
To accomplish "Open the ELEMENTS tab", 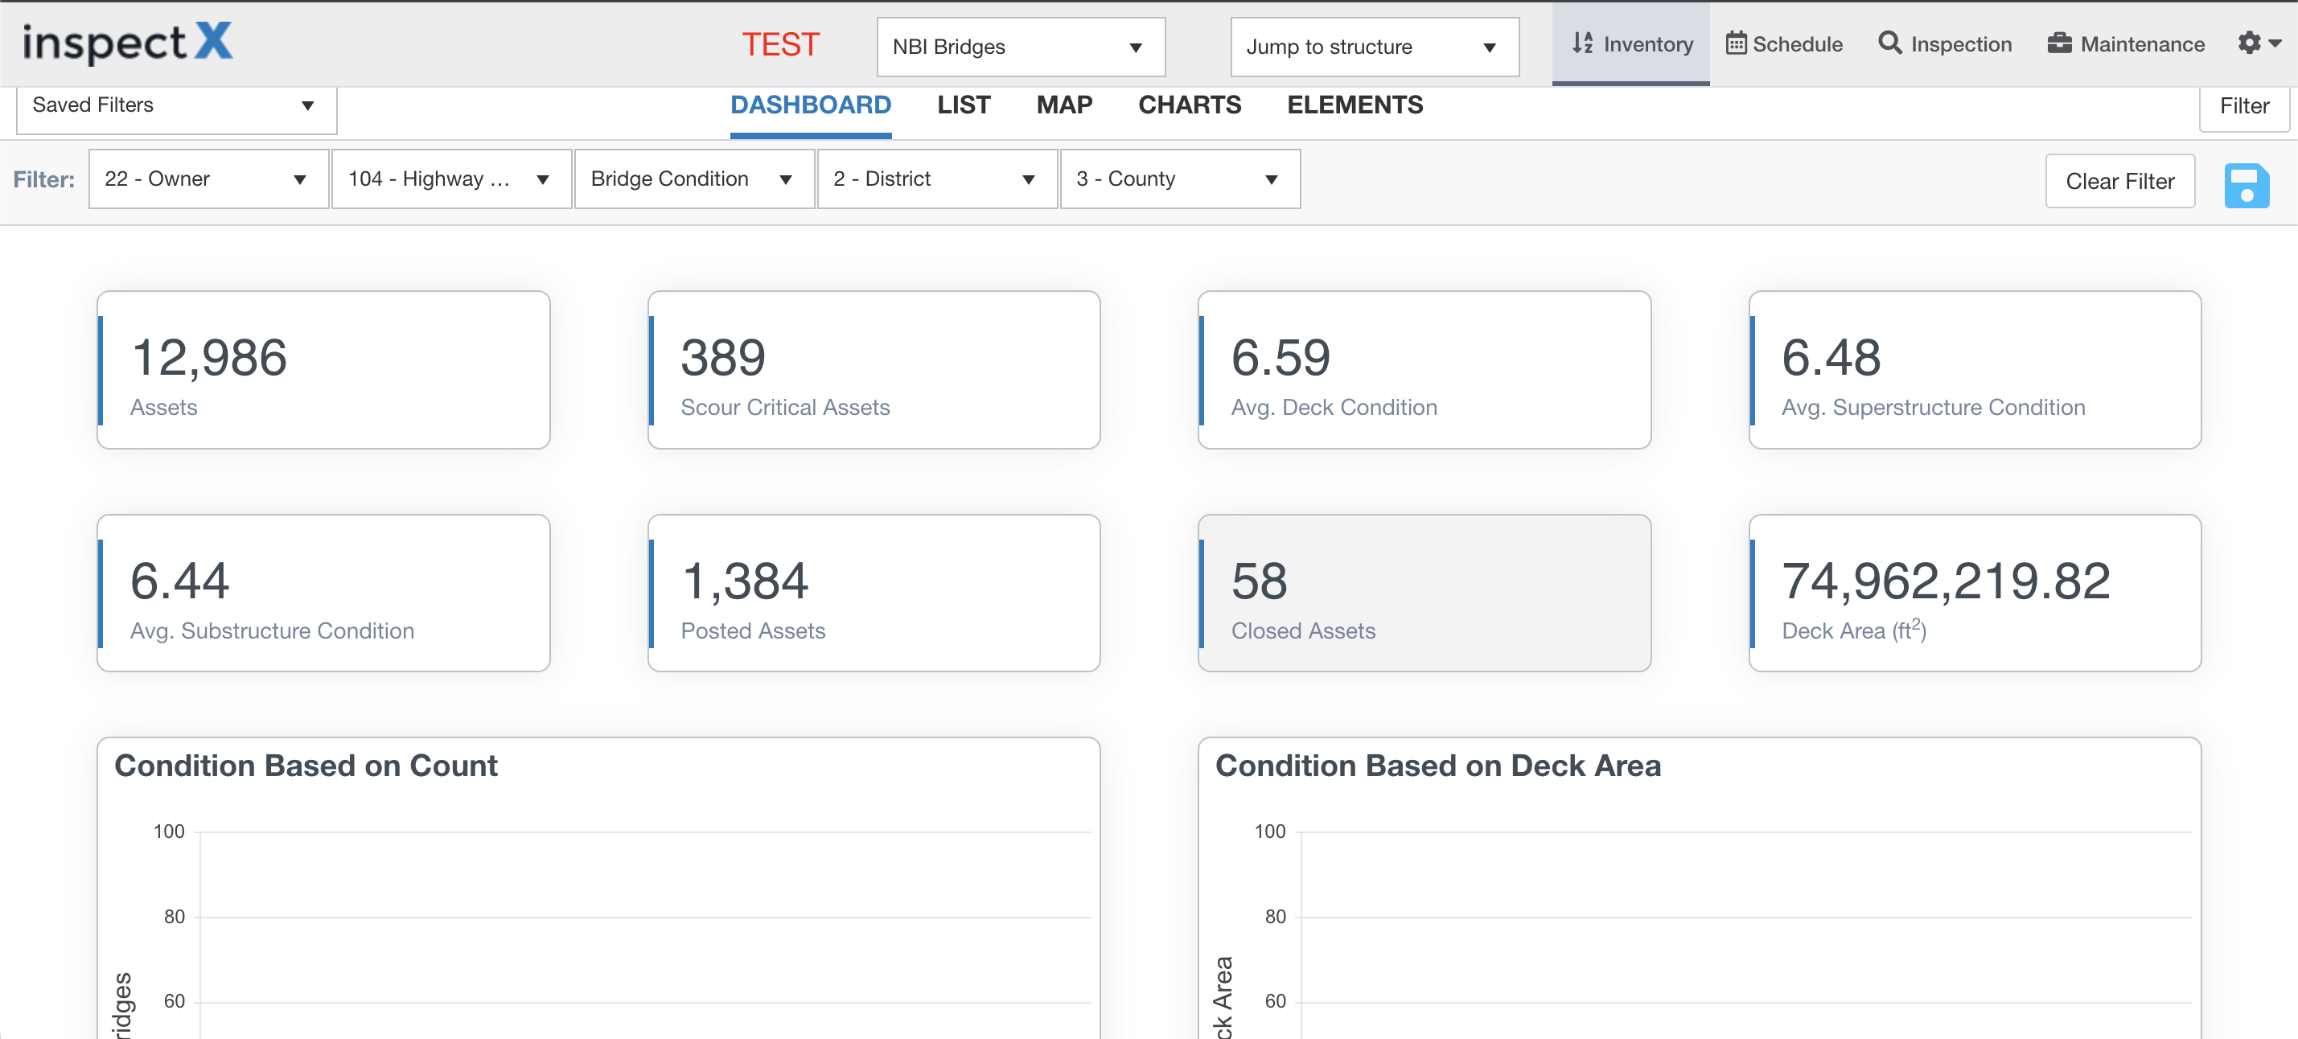I will point(1355,105).
